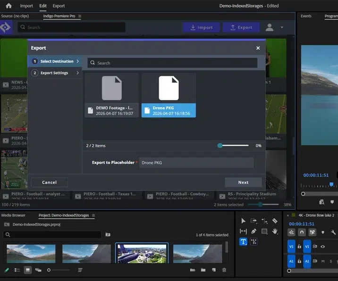
Task: Mute the A1 audio track
Action: click(323, 261)
